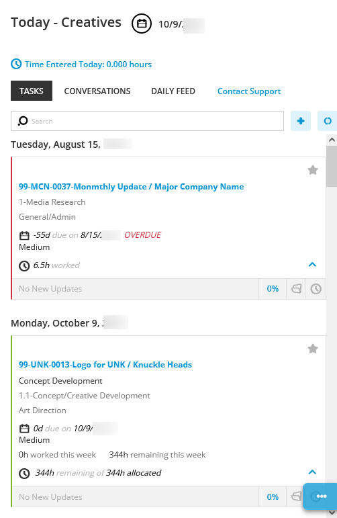Select the Tasks tab
Viewport: 337px width, 518px height.
[x=32, y=91]
